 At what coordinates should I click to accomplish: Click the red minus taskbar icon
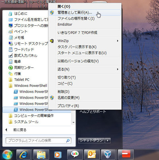(126, 154)
